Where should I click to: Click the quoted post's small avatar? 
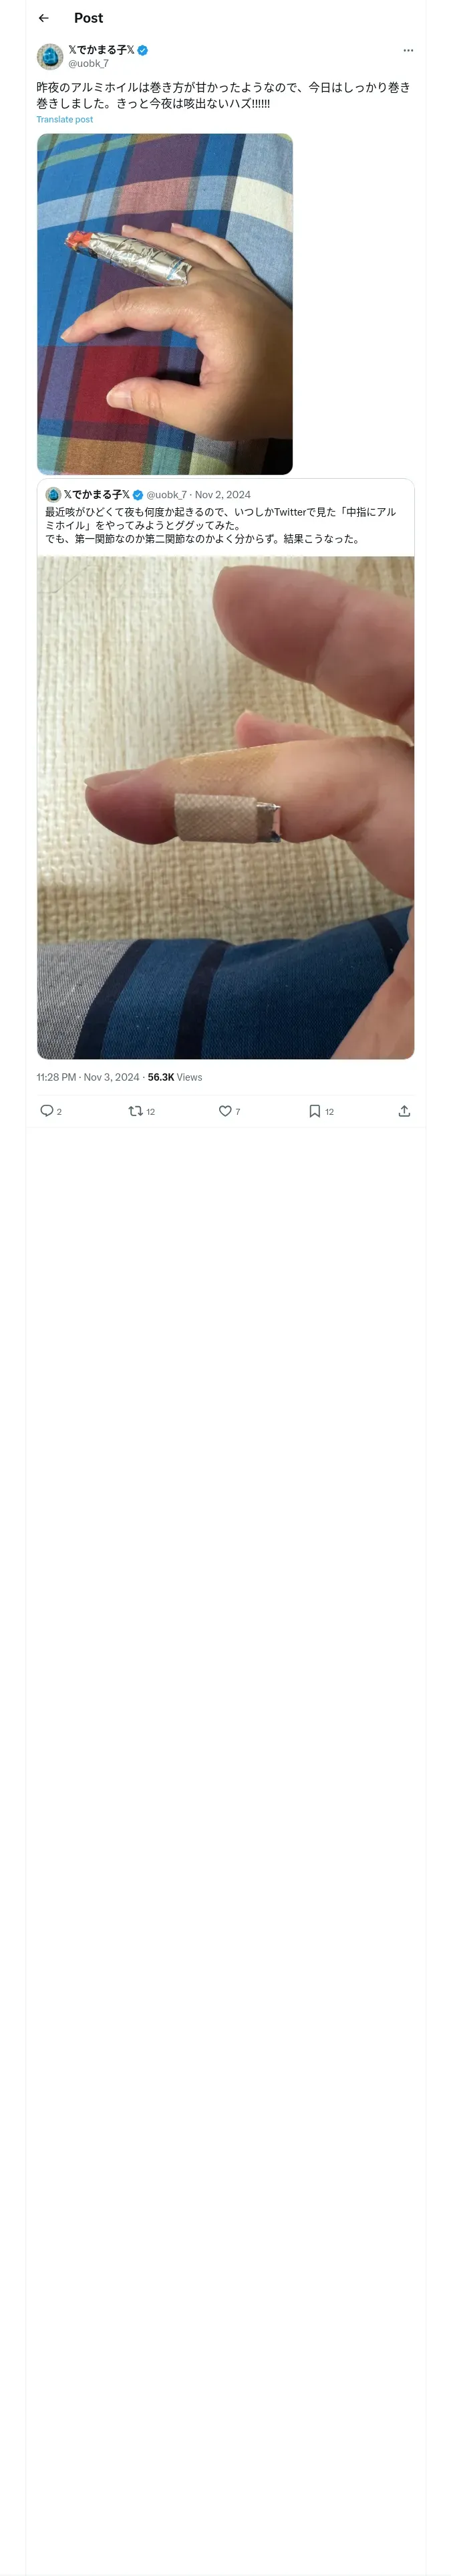[53, 495]
